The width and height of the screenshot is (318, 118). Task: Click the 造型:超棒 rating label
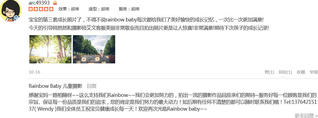(x=99, y=9)
